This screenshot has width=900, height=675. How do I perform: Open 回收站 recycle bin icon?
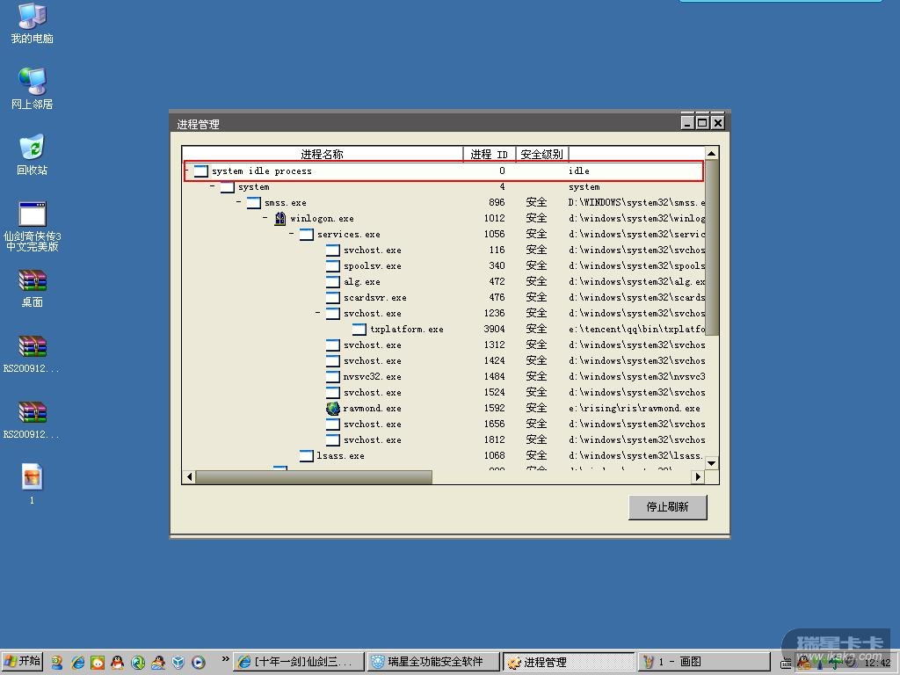click(32, 148)
